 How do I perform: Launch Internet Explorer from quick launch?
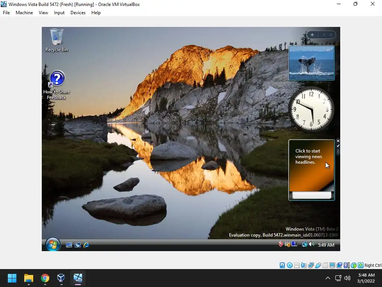(86, 245)
